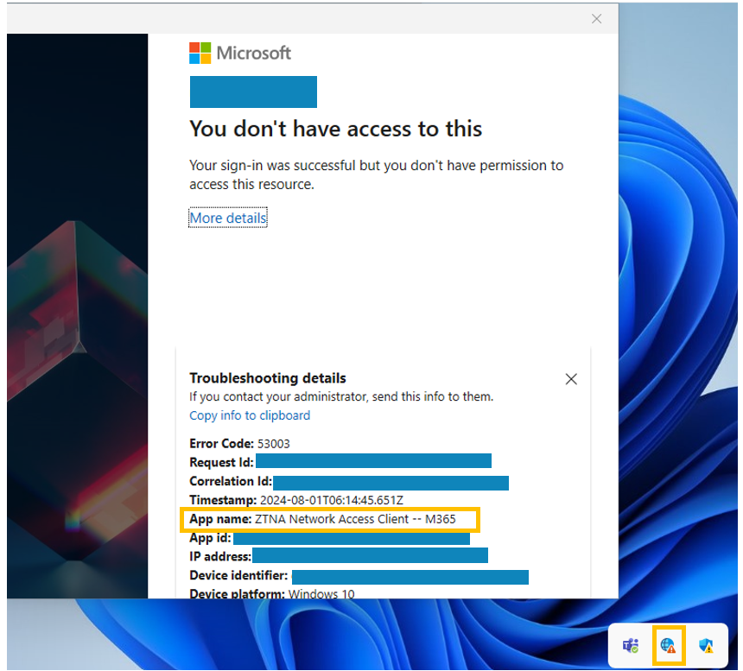Image resolution: width=743 pixels, height=671 pixels.
Task: Click the Microsoft logo
Action: pyautogui.click(x=240, y=53)
